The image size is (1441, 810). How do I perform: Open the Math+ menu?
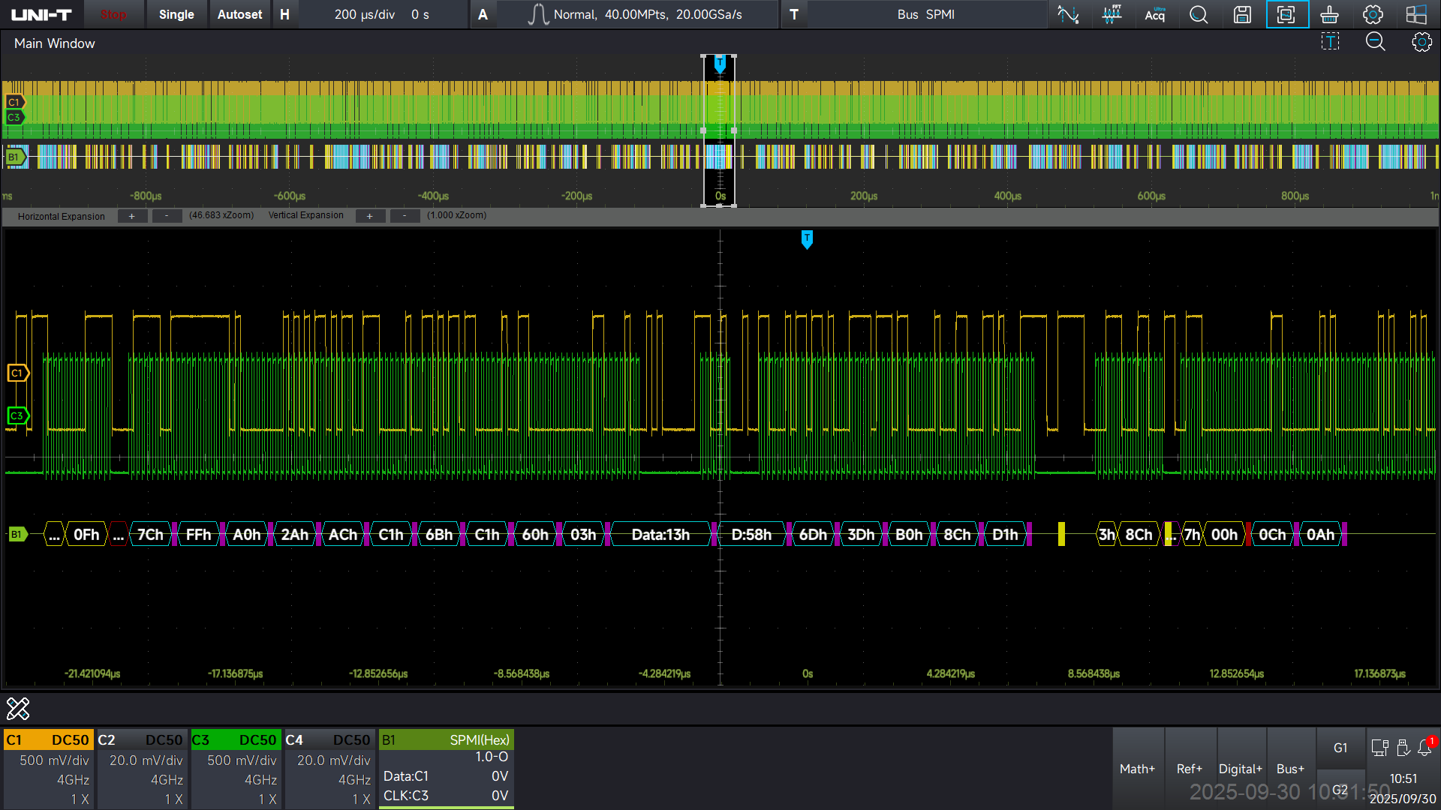click(1137, 769)
